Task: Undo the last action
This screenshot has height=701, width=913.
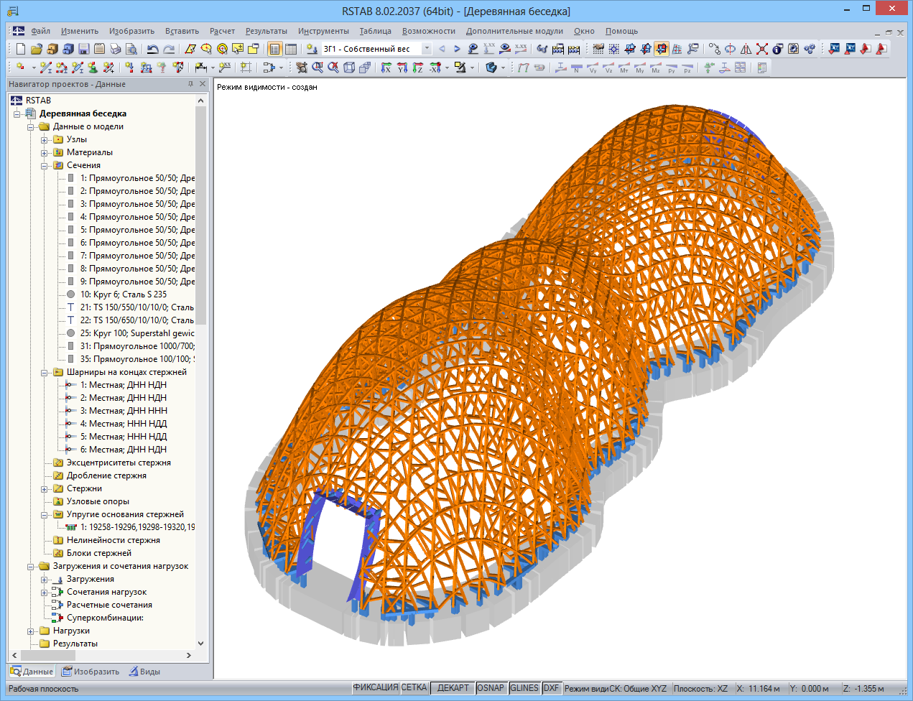Action: point(152,49)
